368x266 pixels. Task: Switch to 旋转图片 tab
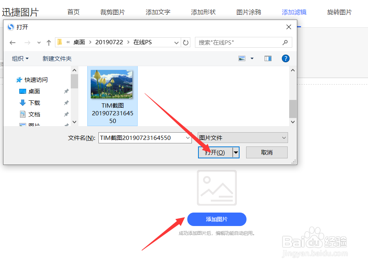tap(340, 12)
